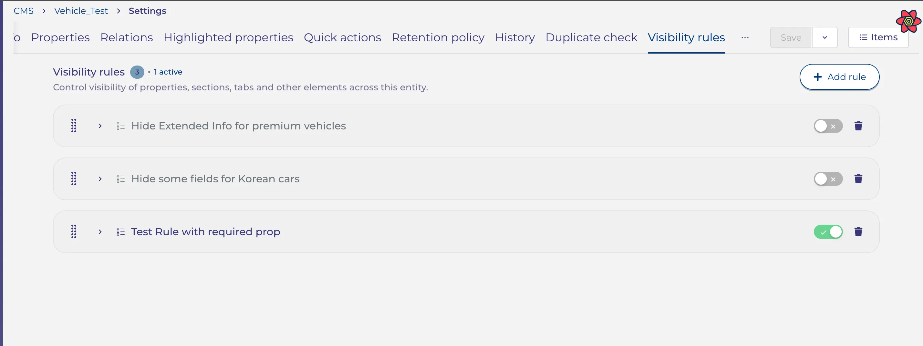Click the React Query devtools flower icon
923x346 pixels.
point(908,21)
